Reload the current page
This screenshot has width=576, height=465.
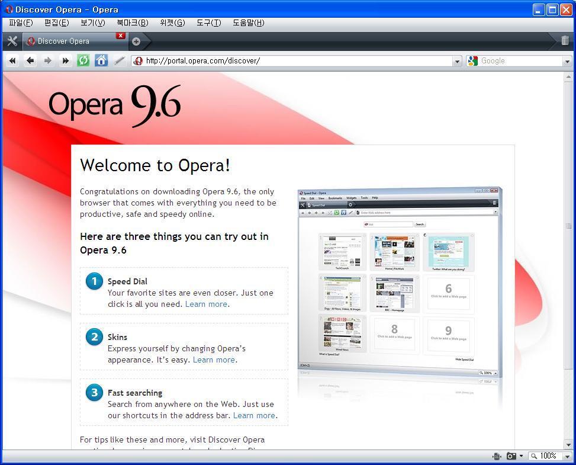[x=83, y=60]
